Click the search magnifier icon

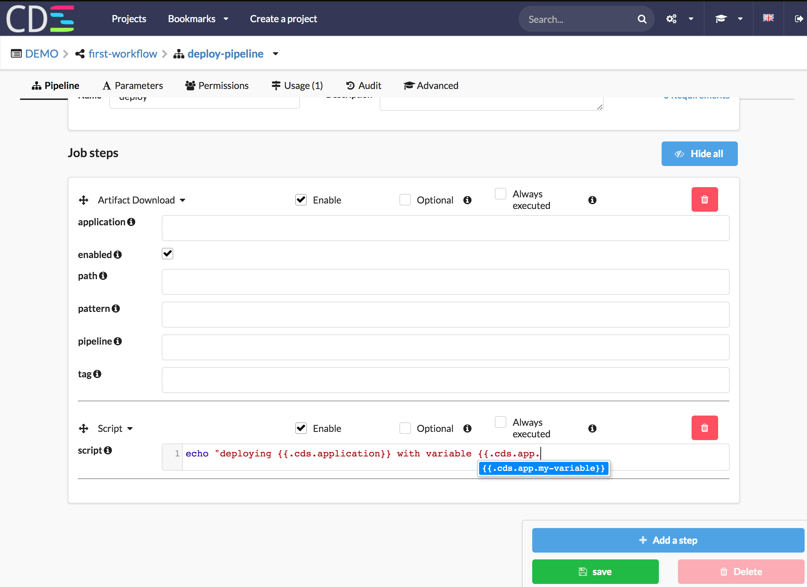pyautogui.click(x=642, y=19)
